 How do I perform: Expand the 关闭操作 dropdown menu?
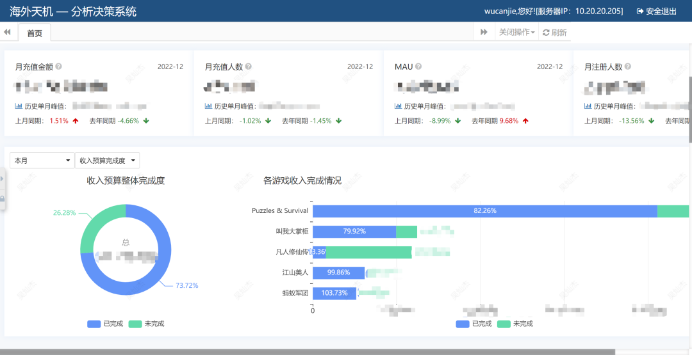pos(517,32)
